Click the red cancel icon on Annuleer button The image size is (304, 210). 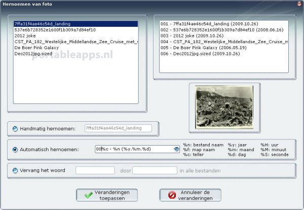pos(171,195)
